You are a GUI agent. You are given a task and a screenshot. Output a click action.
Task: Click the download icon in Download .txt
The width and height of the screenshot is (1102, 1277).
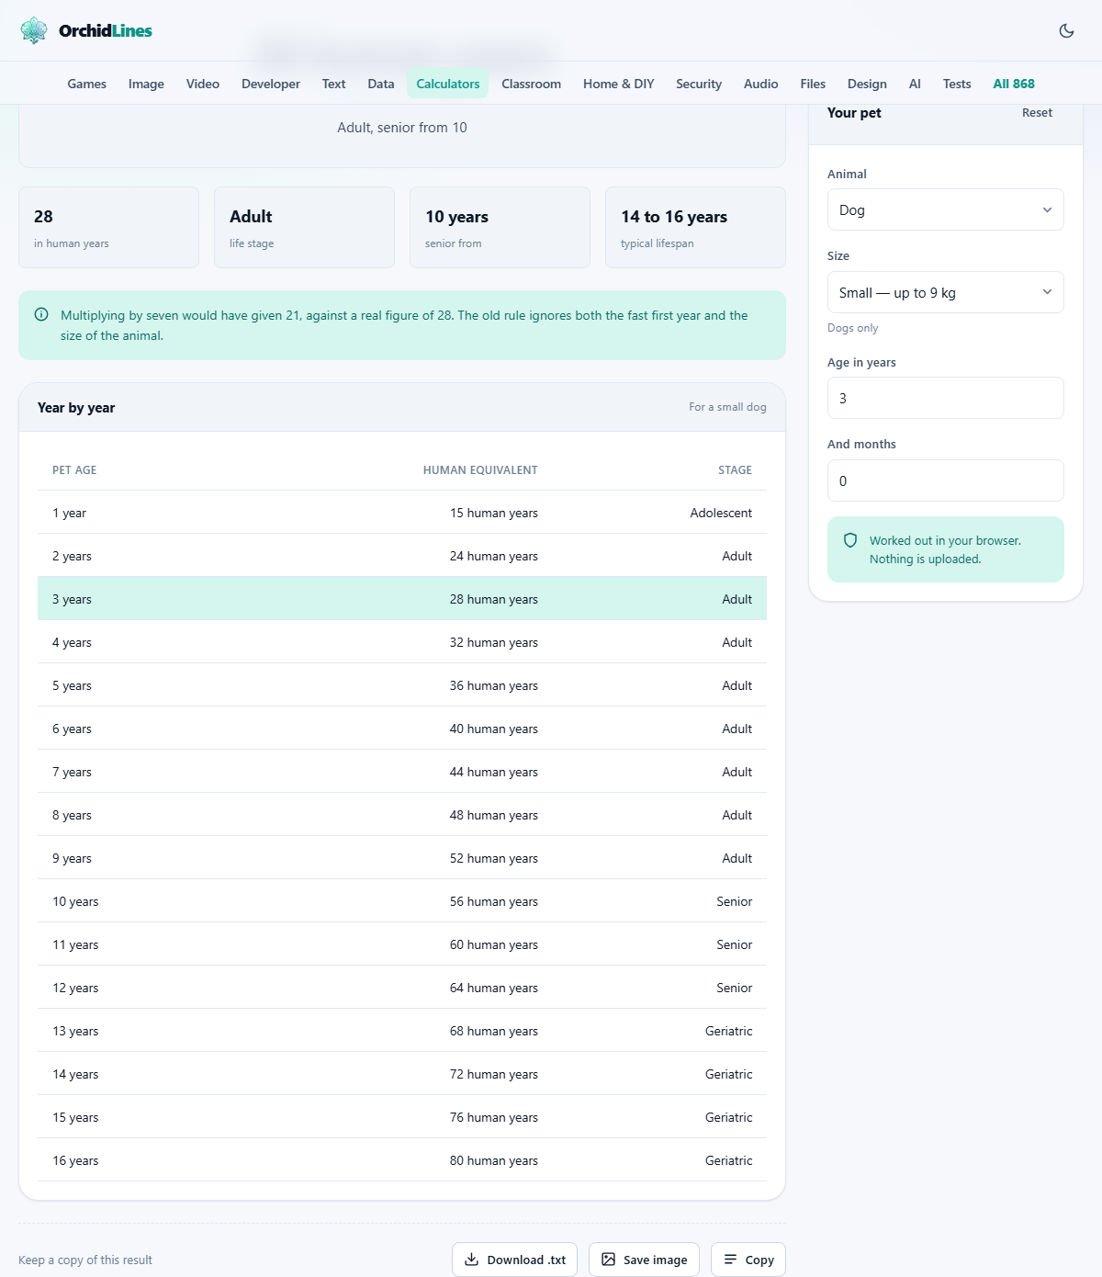(471, 1260)
